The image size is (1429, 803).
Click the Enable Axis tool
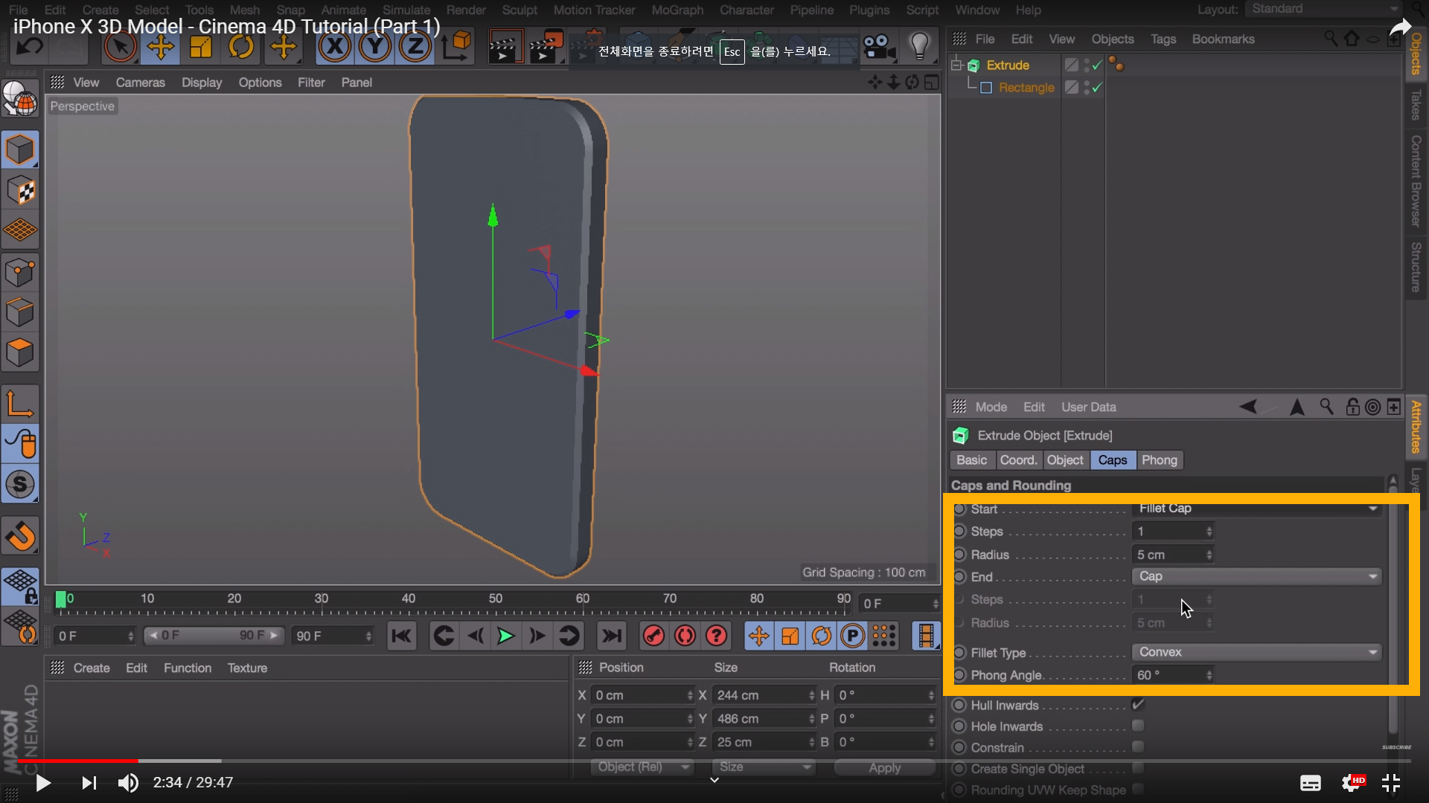click(20, 404)
